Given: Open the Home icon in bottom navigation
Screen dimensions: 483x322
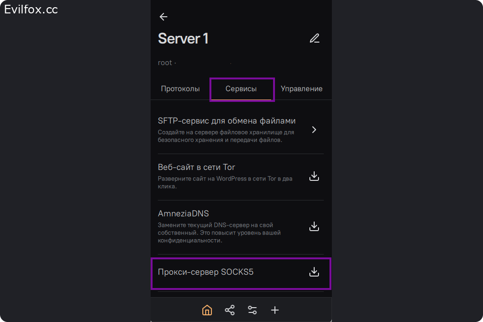Looking at the screenshot, I should tap(207, 310).
